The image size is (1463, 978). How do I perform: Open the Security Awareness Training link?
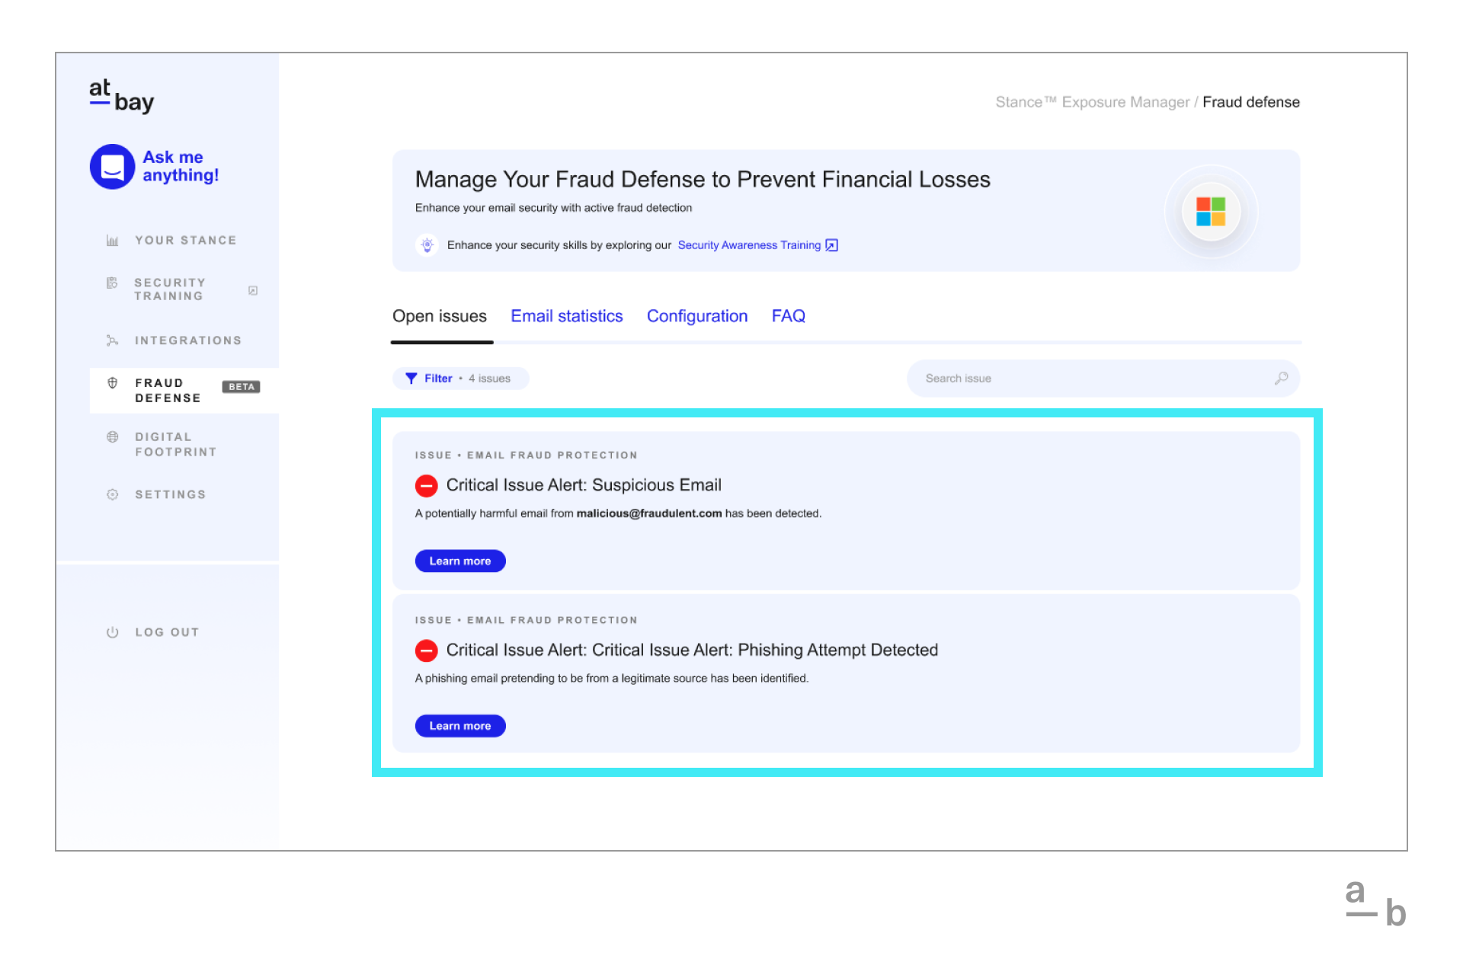pos(757,245)
